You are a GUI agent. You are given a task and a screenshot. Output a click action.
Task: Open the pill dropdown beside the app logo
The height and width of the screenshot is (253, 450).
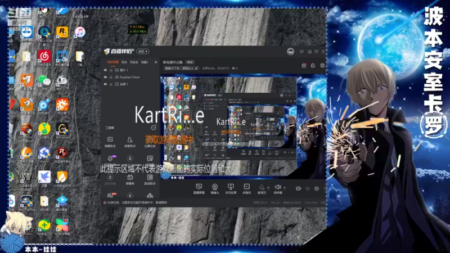143,51
